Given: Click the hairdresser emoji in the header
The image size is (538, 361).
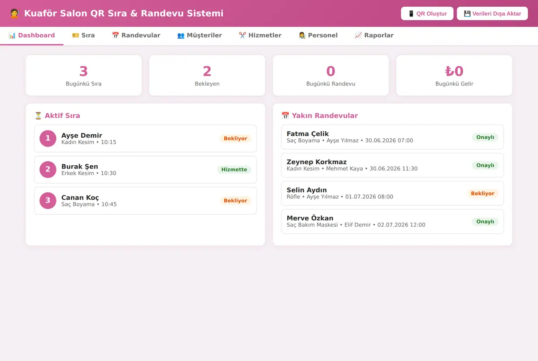Looking at the screenshot, I should tap(14, 13).
